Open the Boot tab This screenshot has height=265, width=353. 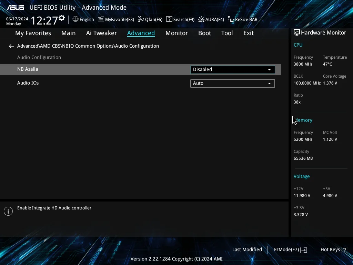click(x=204, y=33)
